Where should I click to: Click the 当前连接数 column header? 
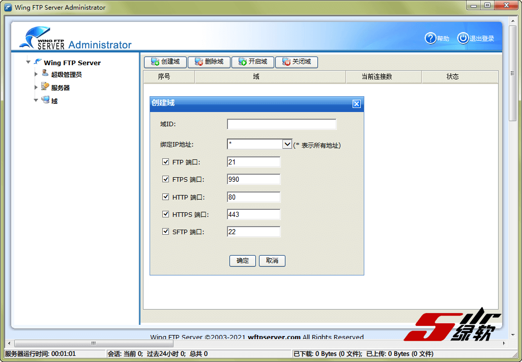383,77
